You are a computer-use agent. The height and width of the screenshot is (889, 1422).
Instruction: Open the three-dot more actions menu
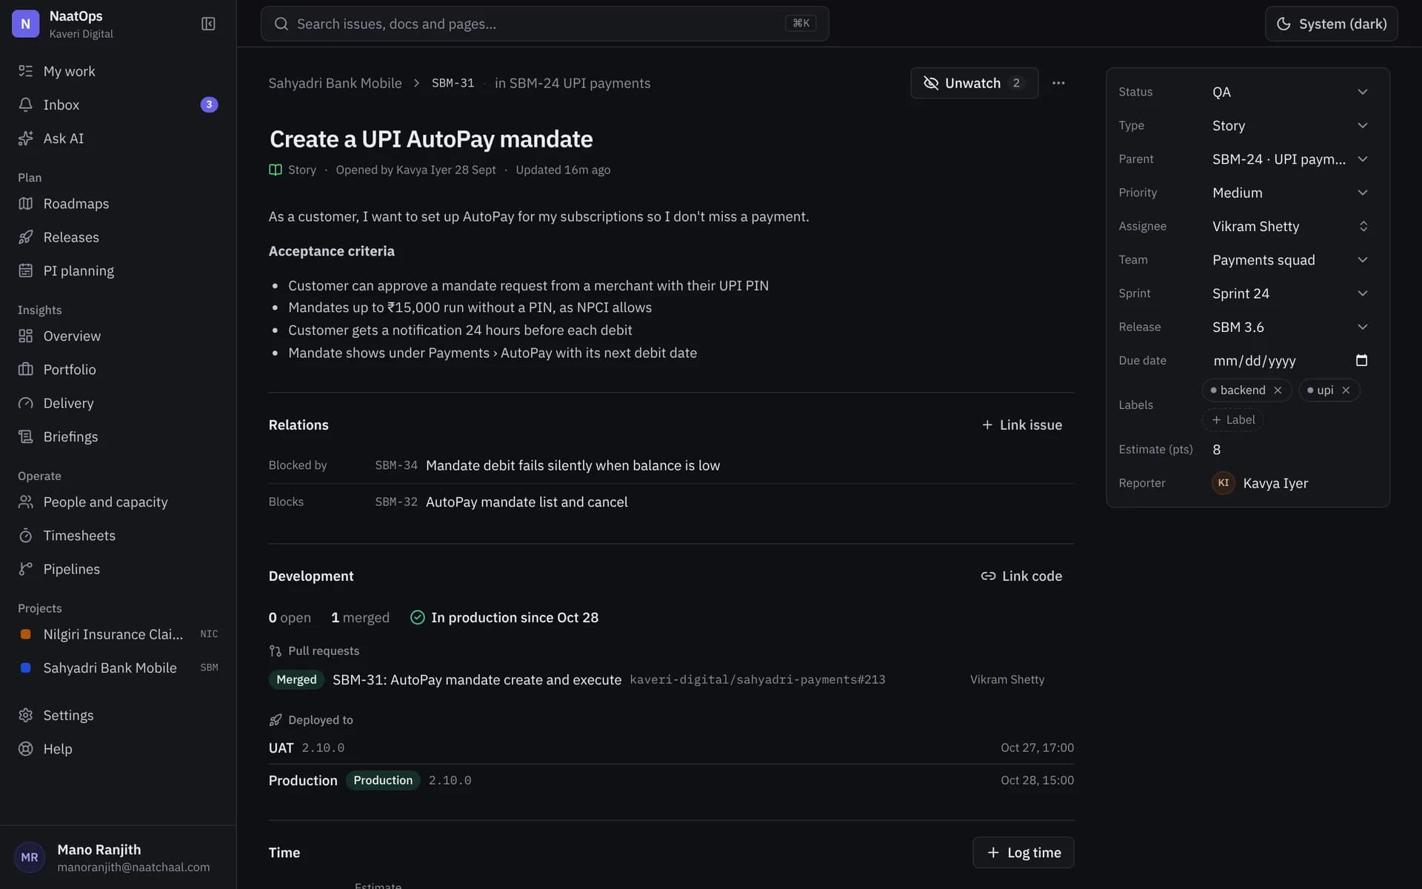pyautogui.click(x=1058, y=83)
